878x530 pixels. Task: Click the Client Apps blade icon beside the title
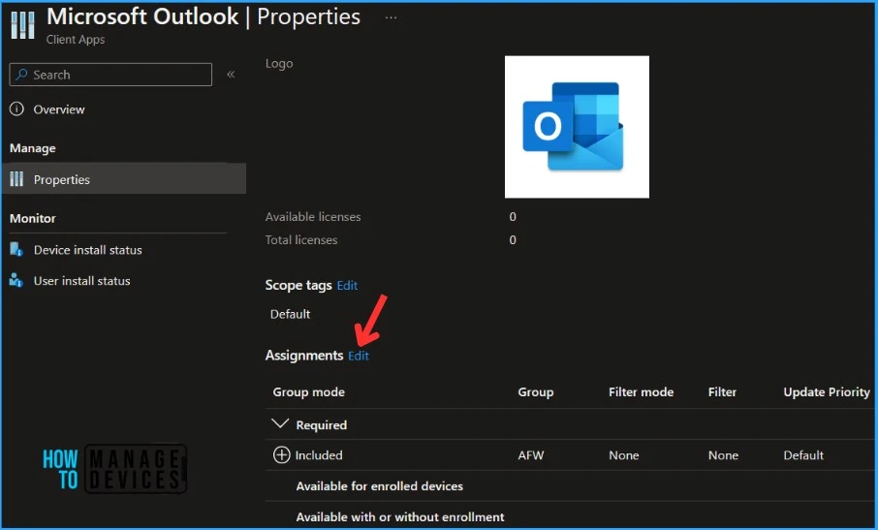(23, 24)
